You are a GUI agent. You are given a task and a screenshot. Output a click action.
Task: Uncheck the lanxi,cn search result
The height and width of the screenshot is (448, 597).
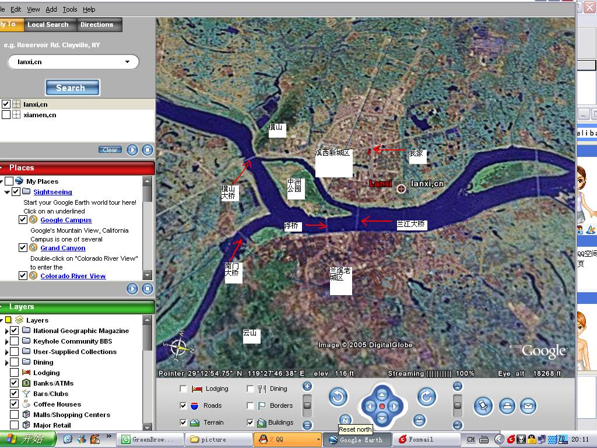tap(6, 104)
